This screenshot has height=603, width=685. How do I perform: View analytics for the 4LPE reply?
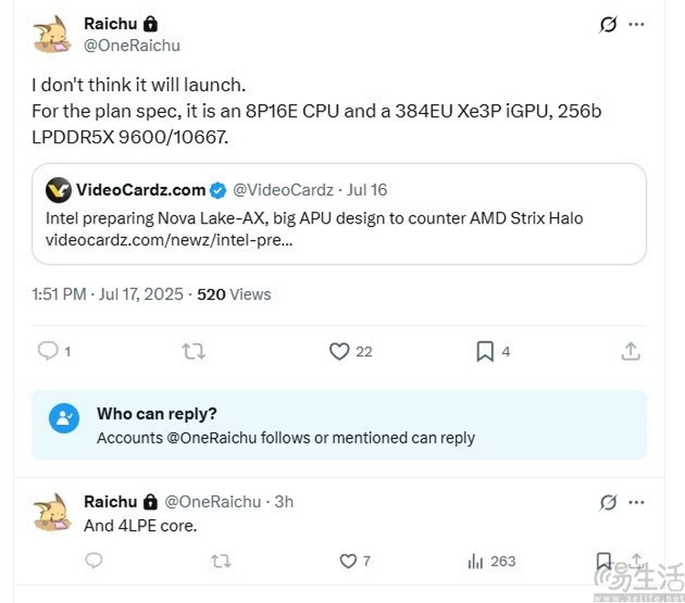[x=476, y=561]
